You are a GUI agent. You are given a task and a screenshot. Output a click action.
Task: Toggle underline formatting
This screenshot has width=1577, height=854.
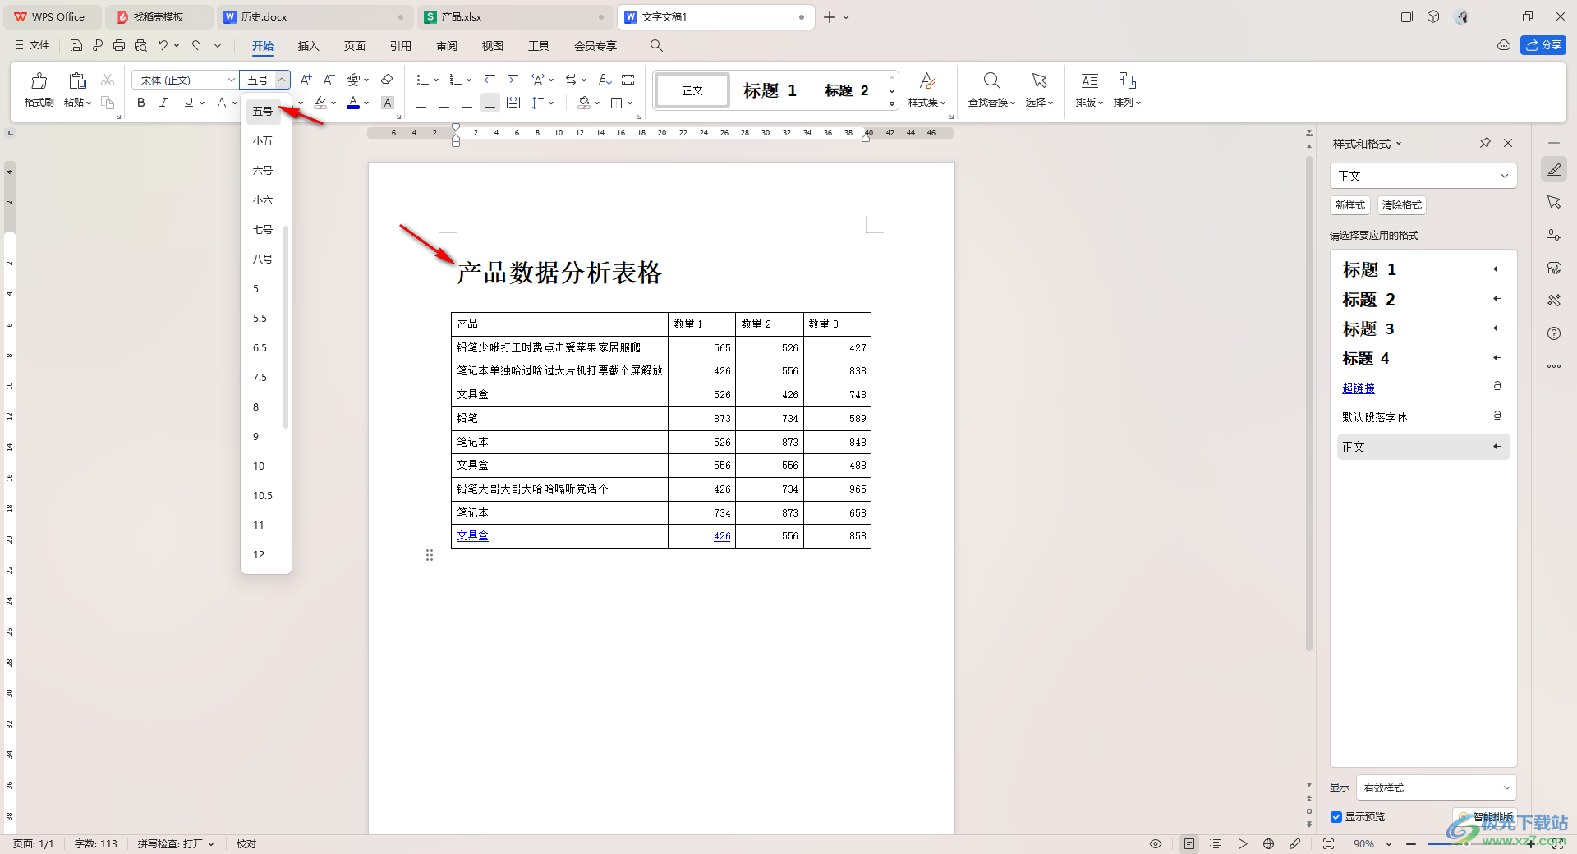pyautogui.click(x=189, y=103)
